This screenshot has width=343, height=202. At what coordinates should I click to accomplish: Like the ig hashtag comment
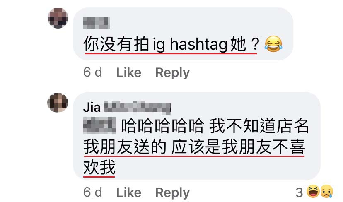[x=128, y=72]
